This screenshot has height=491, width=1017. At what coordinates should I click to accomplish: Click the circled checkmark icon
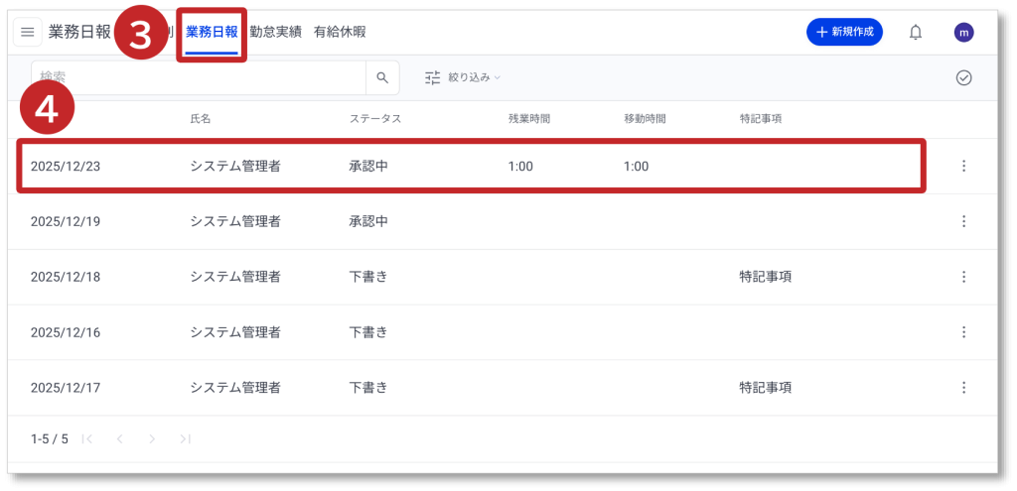click(x=963, y=77)
